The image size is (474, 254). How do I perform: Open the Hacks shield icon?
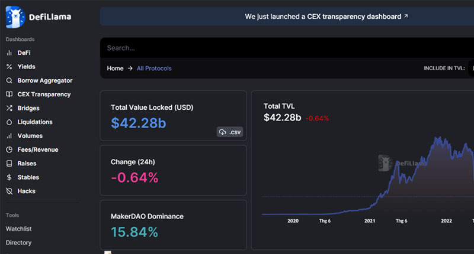tap(9, 191)
